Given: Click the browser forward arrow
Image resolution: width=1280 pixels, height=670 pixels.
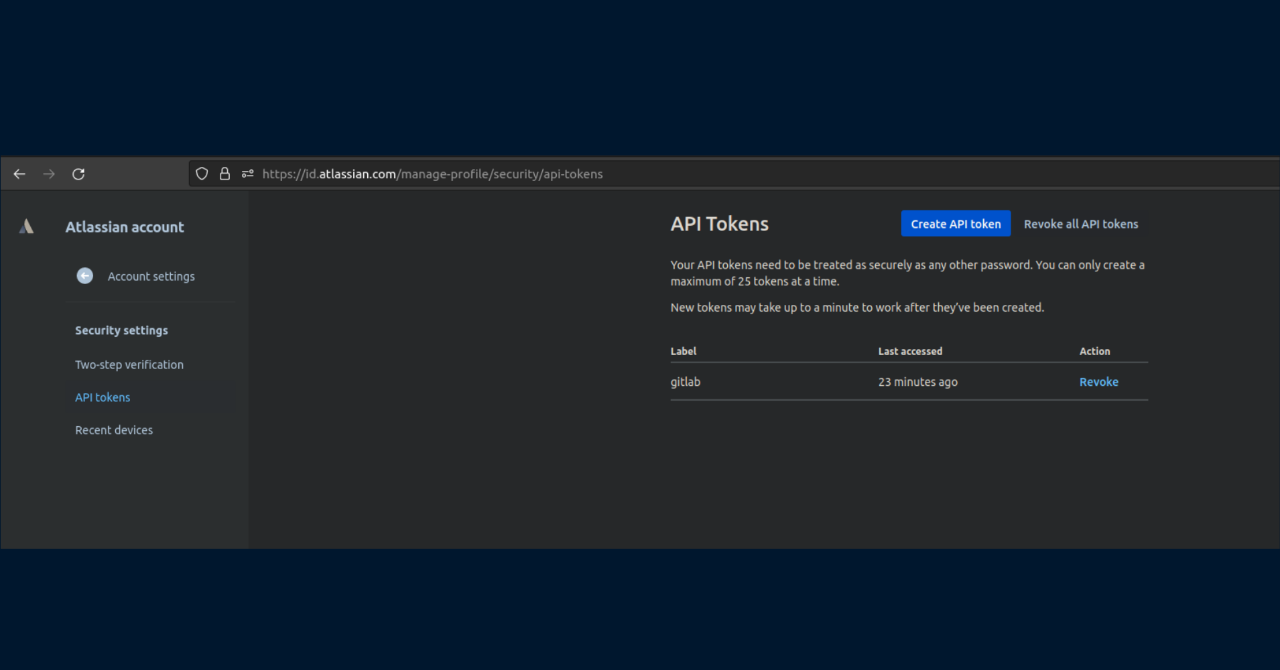Looking at the screenshot, I should point(49,174).
